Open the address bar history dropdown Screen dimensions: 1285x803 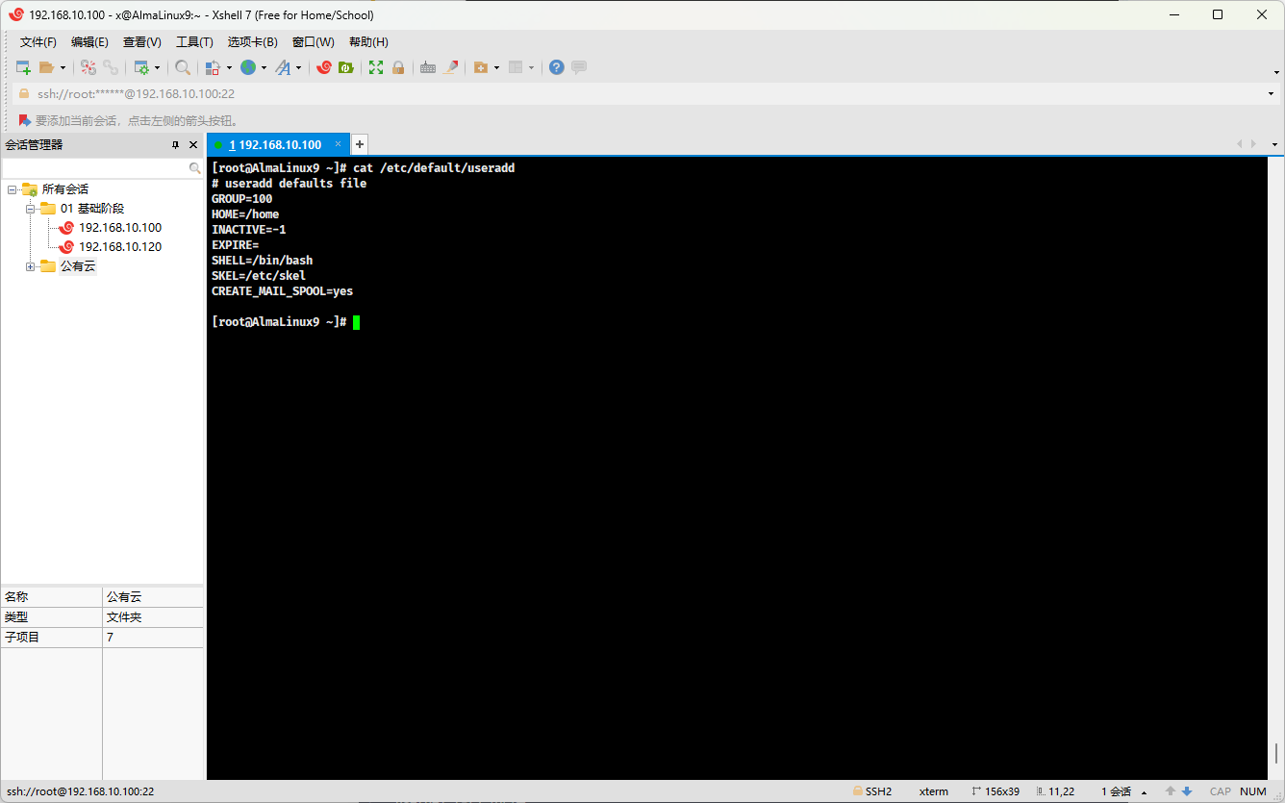1272,94
